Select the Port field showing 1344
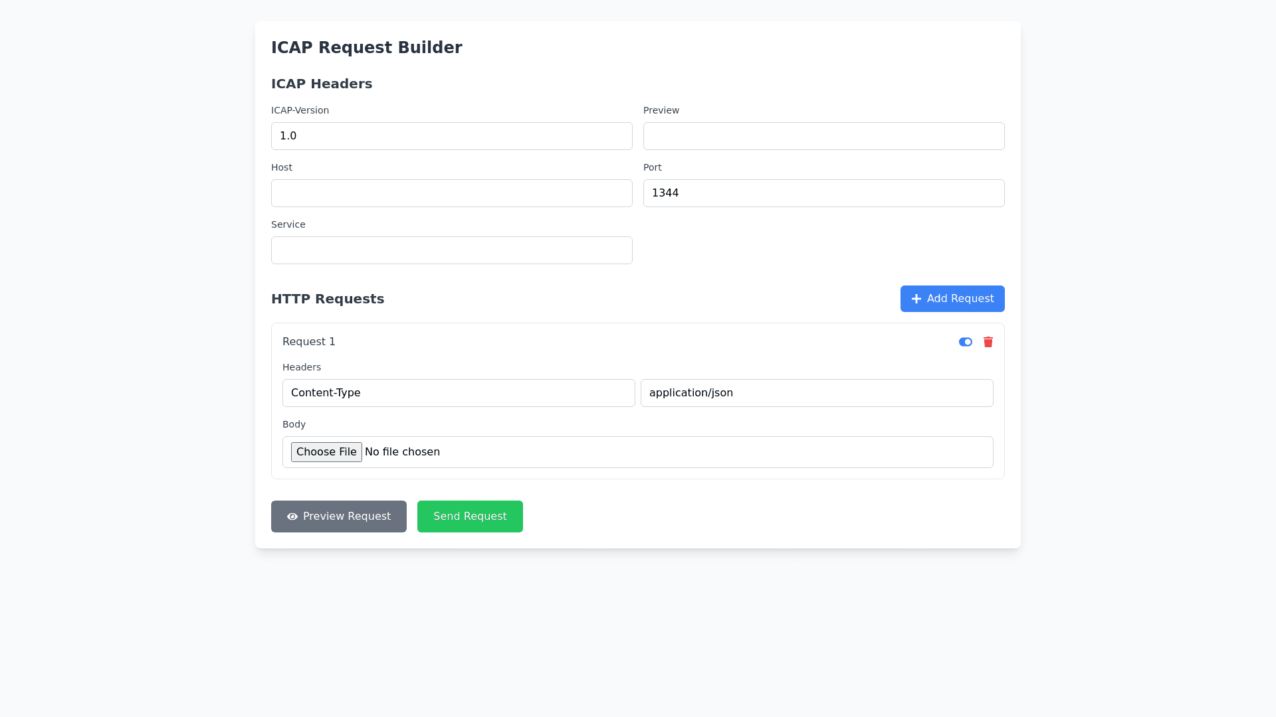 823,193
